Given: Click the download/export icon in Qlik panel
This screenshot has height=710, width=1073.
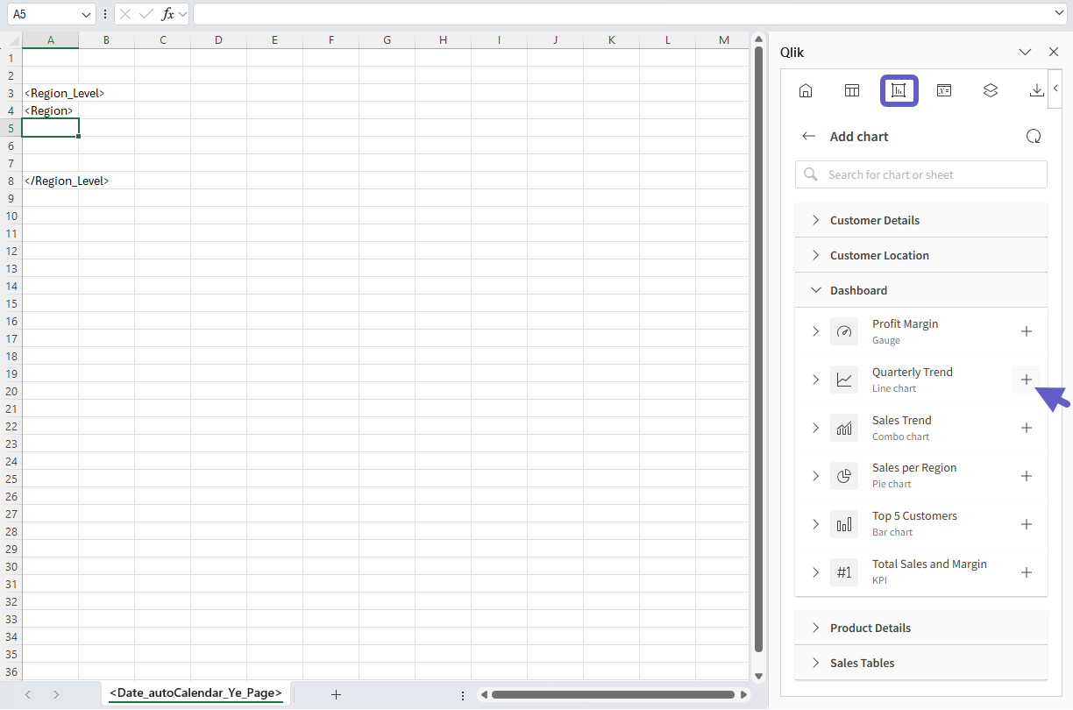Looking at the screenshot, I should 1036,90.
